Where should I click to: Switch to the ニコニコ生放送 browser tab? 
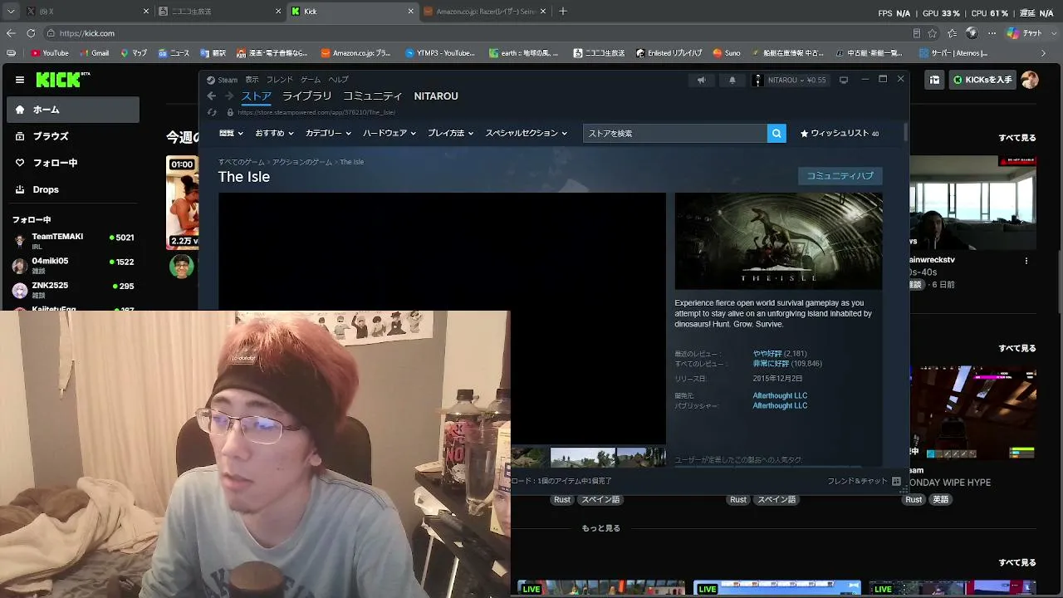click(x=220, y=12)
